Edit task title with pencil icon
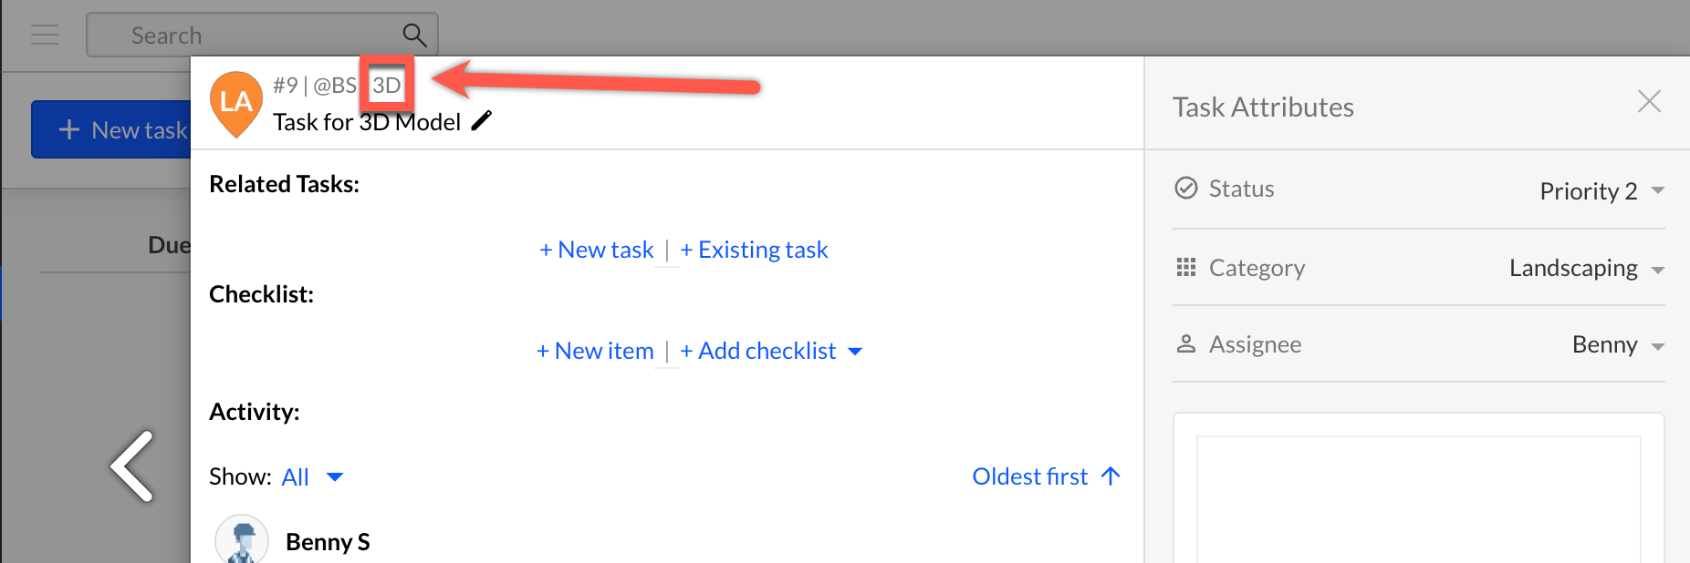This screenshot has height=563, width=1690. click(x=482, y=121)
